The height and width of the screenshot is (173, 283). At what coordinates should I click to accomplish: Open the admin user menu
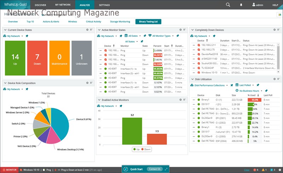(x=258, y=5)
